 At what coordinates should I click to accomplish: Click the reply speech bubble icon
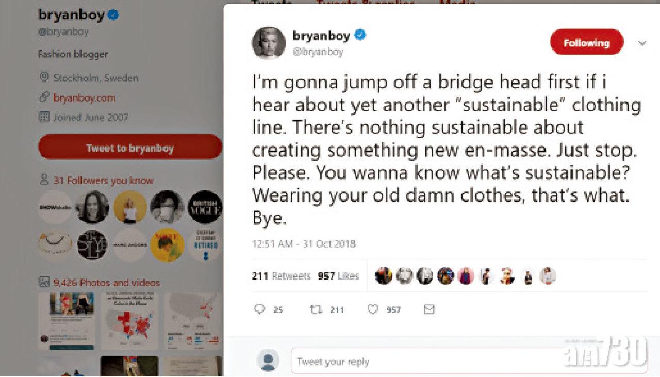[x=260, y=309]
